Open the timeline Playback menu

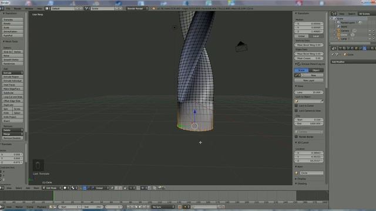point(42,207)
